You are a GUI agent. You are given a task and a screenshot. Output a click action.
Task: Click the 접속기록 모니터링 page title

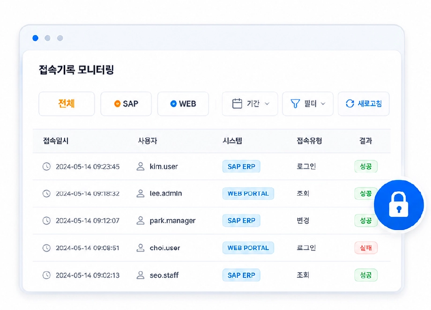(x=76, y=70)
